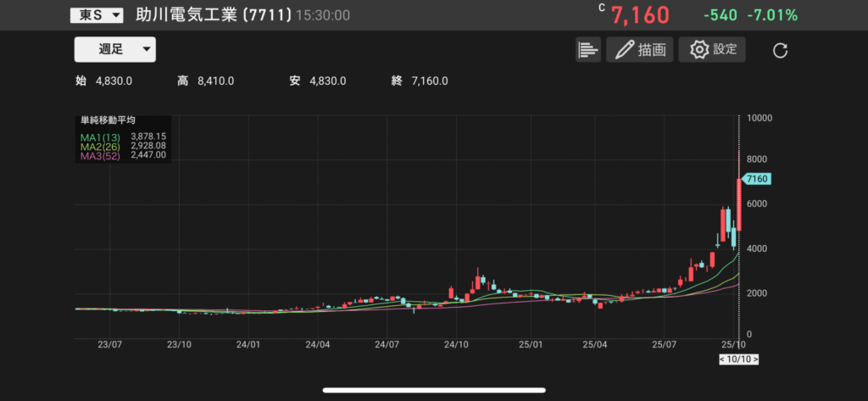Open the price-by-volume bars icon
The image size is (868, 401).
click(587, 50)
